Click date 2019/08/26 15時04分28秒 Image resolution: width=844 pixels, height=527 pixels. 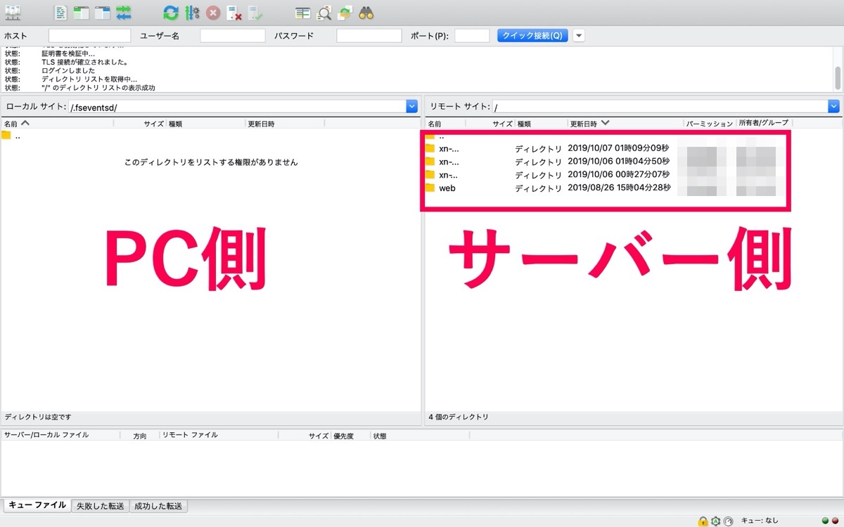point(619,188)
